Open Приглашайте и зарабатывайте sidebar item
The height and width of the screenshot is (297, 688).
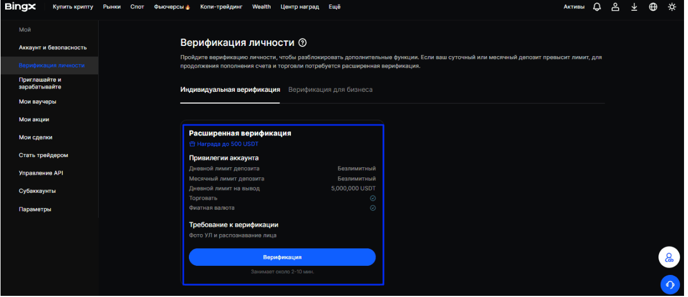(40, 83)
